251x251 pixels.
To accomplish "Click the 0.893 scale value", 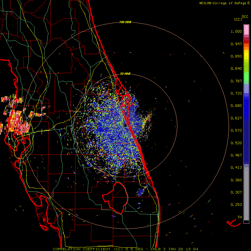I will [x=236, y=56].
